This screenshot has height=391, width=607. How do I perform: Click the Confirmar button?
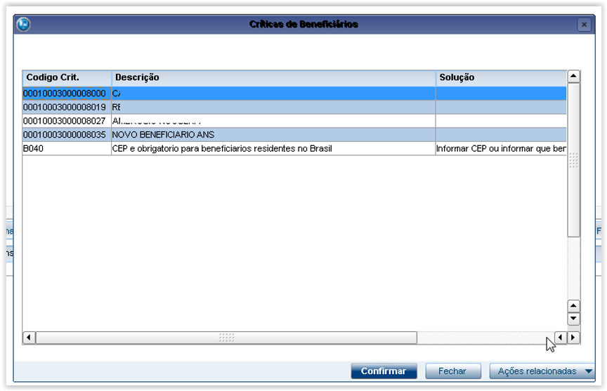[x=384, y=371]
